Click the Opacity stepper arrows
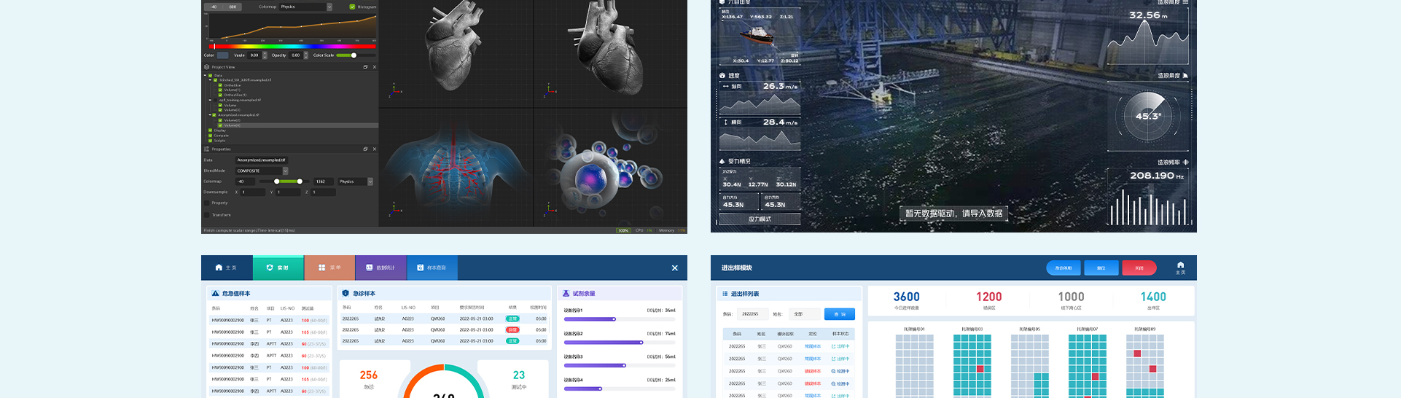The width and height of the screenshot is (1401, 398). tap(305, 55)
